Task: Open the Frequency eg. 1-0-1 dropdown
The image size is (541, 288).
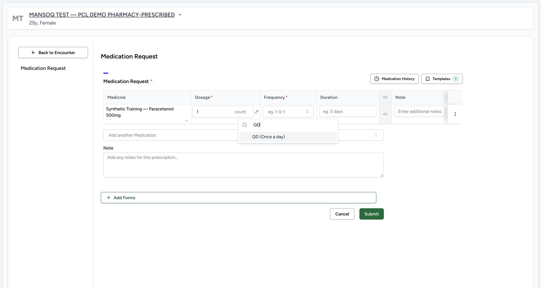Action: [x=288, y=112]
